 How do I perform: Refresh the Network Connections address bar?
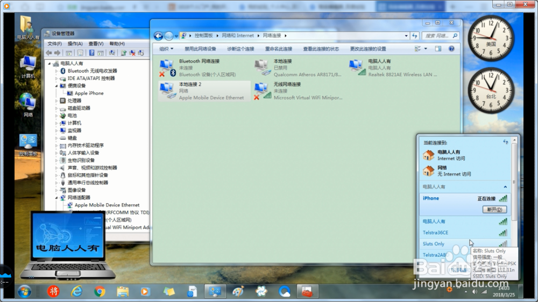point(415,35)
